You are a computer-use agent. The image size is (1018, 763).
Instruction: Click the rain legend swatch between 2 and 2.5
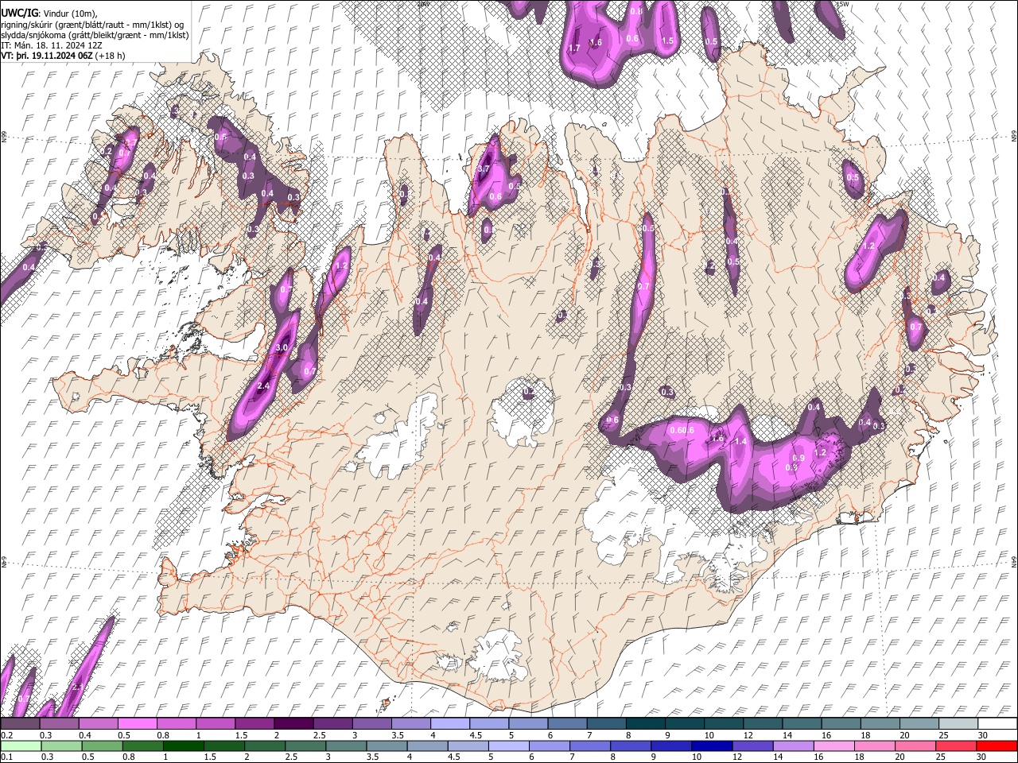pyautogui.click(x=263, y=746)
